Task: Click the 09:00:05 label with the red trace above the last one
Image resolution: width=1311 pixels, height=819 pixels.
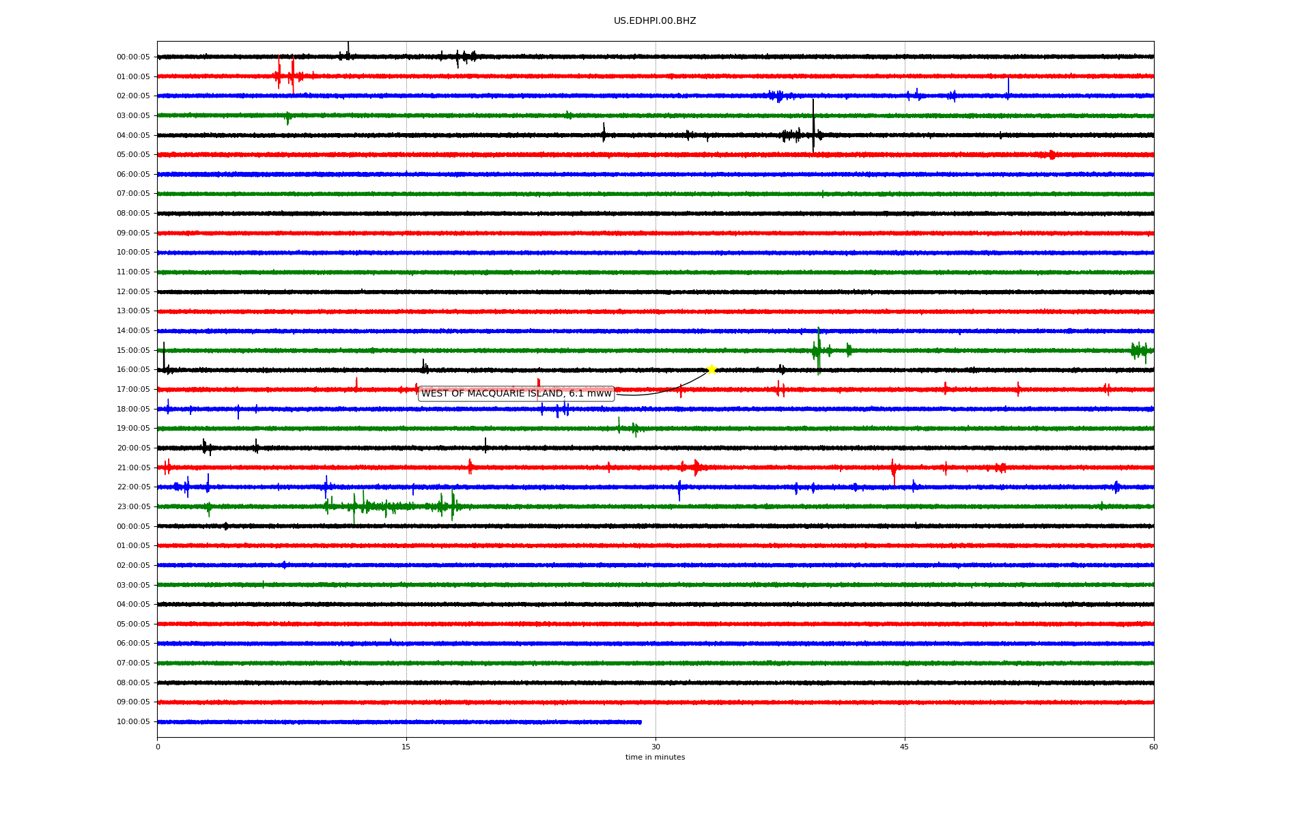Action: click(133, 702)
